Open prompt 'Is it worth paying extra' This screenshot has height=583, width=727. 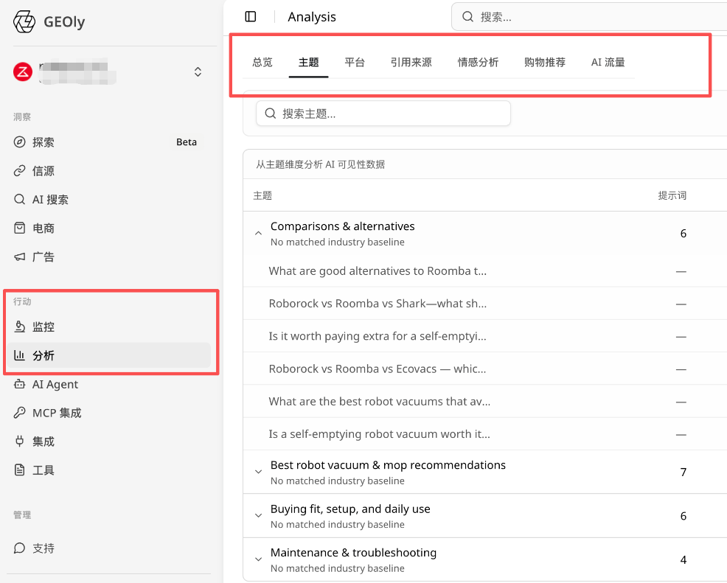(378, 336)
